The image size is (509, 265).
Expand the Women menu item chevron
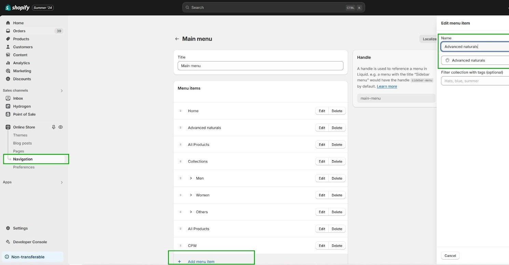pos(191,195)
